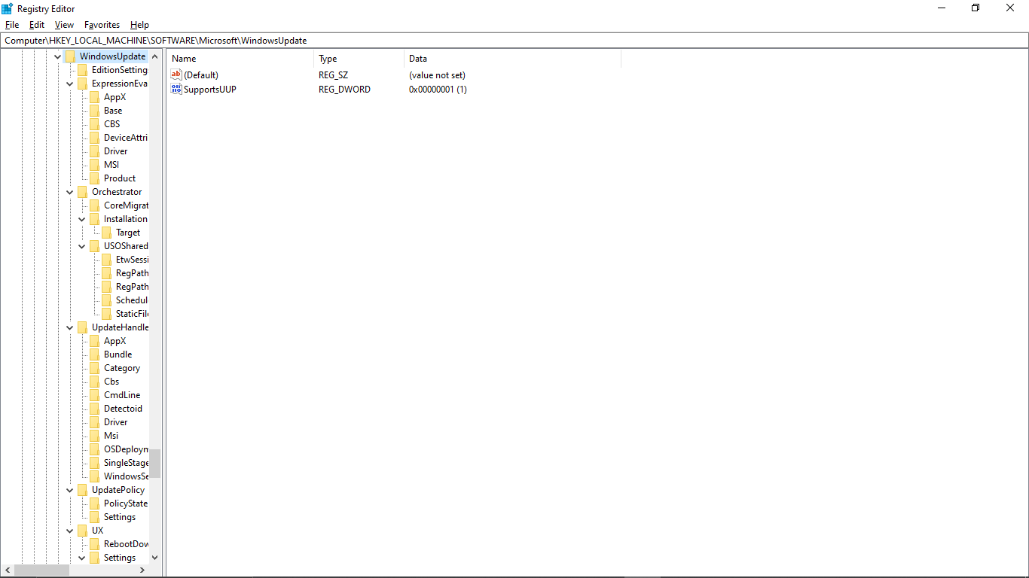Open the View menu
The image size is (1029, 578).
coord(64,25)
